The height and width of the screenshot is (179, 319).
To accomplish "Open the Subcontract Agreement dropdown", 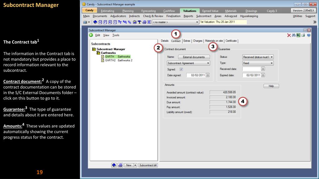I will (188, 63).
